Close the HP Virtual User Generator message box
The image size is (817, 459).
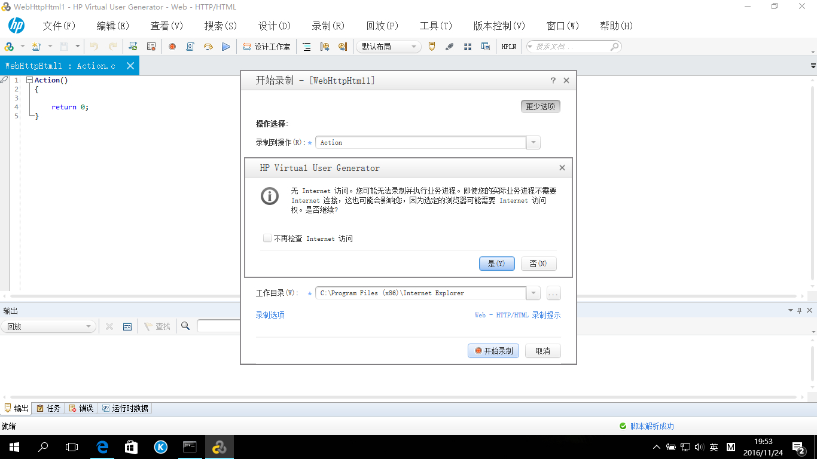(562, 168)
